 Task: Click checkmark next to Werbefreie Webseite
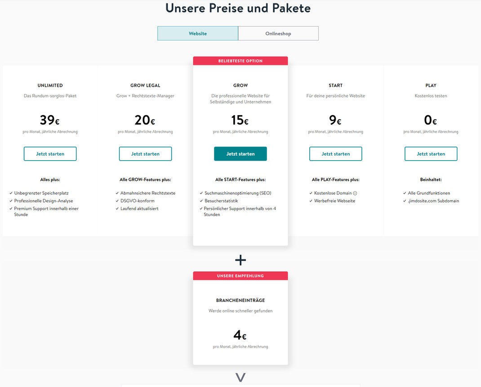click(x=311, y=201)
